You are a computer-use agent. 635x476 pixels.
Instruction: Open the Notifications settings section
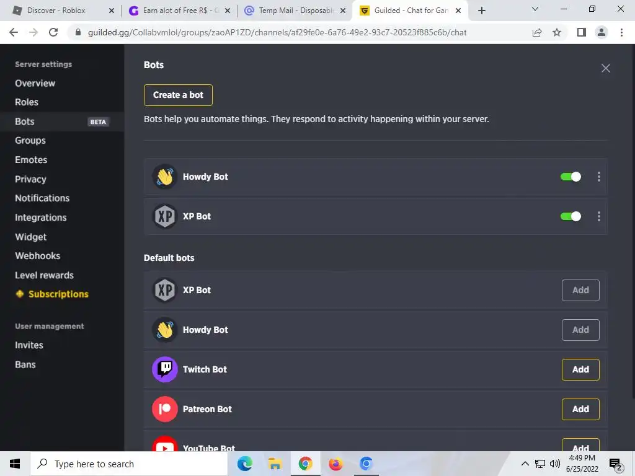pos(42,198)
